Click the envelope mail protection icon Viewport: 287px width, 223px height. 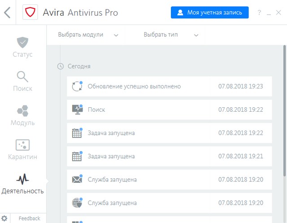coord(77,179)
